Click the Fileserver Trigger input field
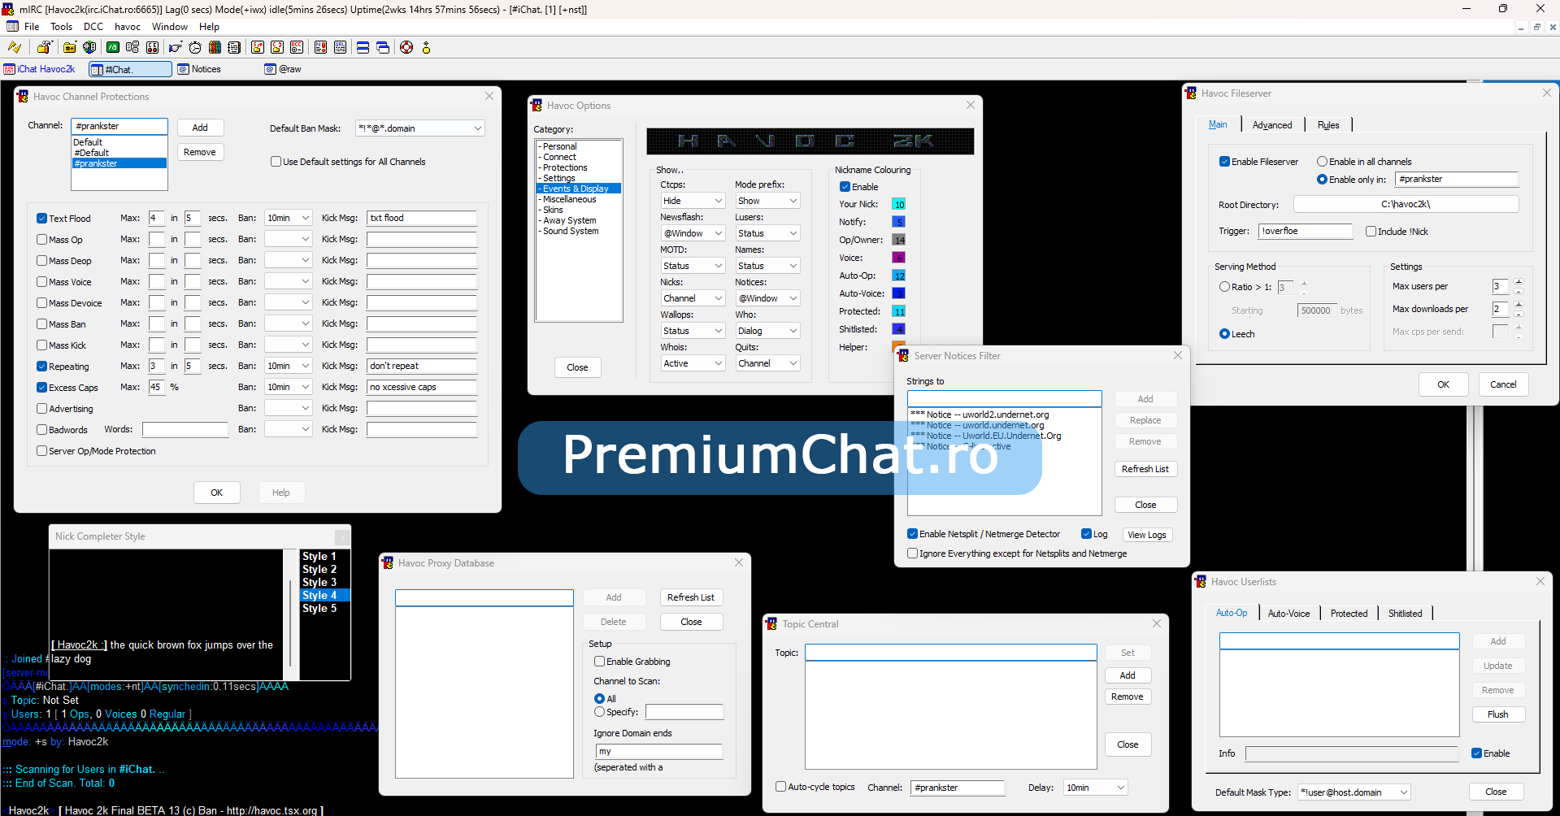The height and width of the screenshot is (816, 1560). click(x=1305, y=232)
